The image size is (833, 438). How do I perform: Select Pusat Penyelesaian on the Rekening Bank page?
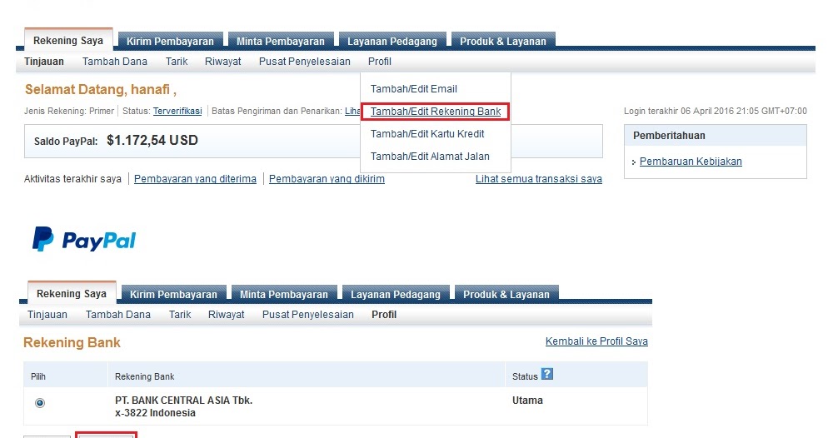pyautogui.click(x=307, y=315)
